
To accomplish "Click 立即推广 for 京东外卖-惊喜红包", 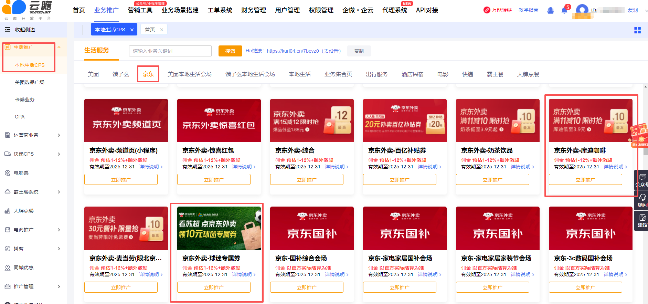I will pos(214,180).
